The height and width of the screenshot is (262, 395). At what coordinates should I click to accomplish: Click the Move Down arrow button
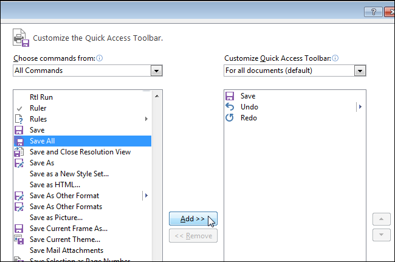[382, 235]
